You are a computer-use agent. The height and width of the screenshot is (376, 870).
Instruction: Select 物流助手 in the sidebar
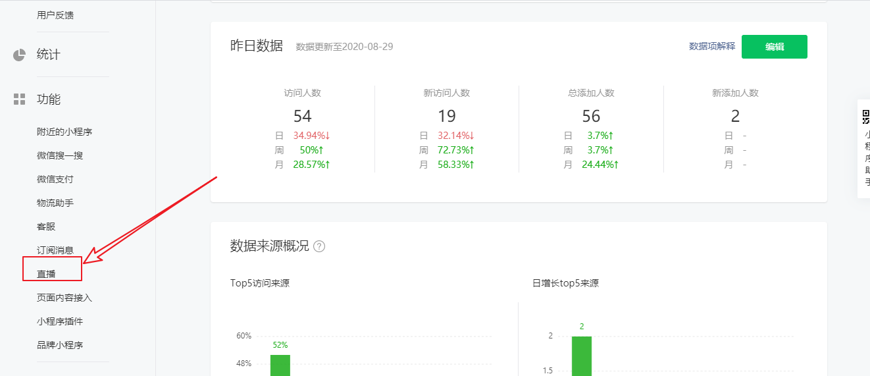pyautogui.click(x=55, y=203)
